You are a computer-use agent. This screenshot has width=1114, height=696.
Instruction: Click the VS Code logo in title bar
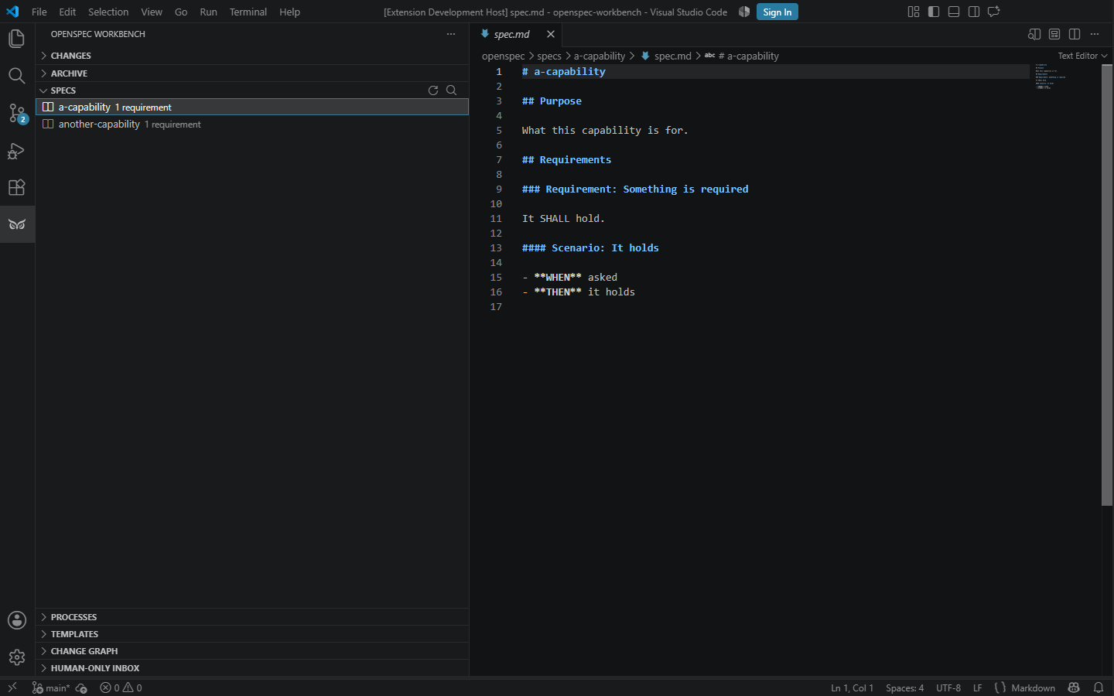coord(12,12)
